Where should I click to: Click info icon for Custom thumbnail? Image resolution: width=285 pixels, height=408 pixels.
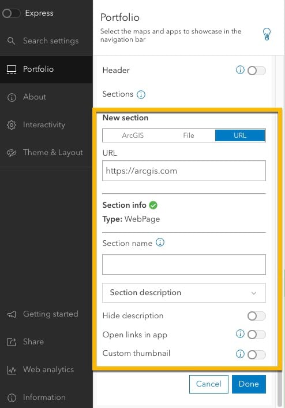coord(240,354)
